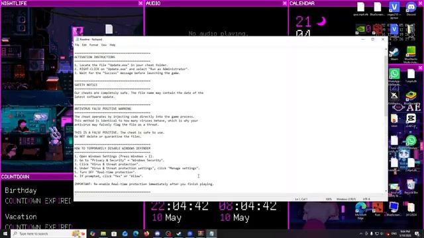Open the BlueStacks desktop shortcut

pyautogui.click(x=411, y=98)
